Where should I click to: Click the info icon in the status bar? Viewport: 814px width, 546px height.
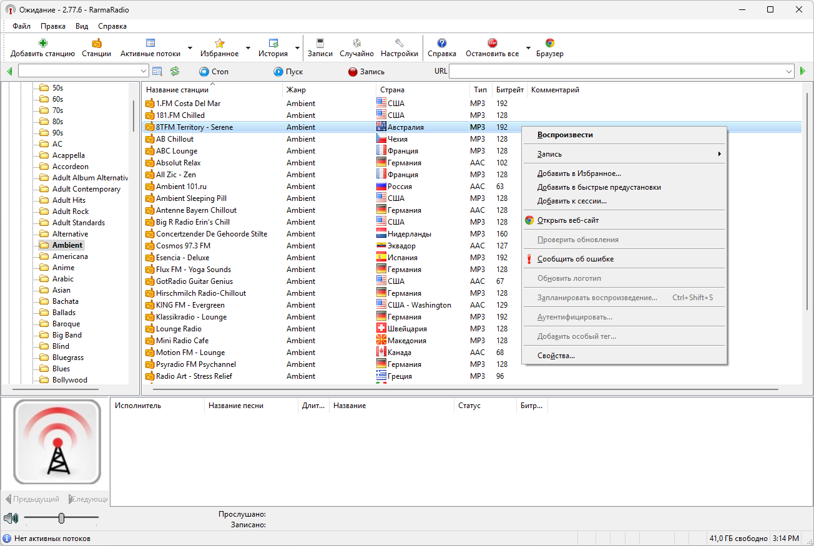tap(7, 539)
